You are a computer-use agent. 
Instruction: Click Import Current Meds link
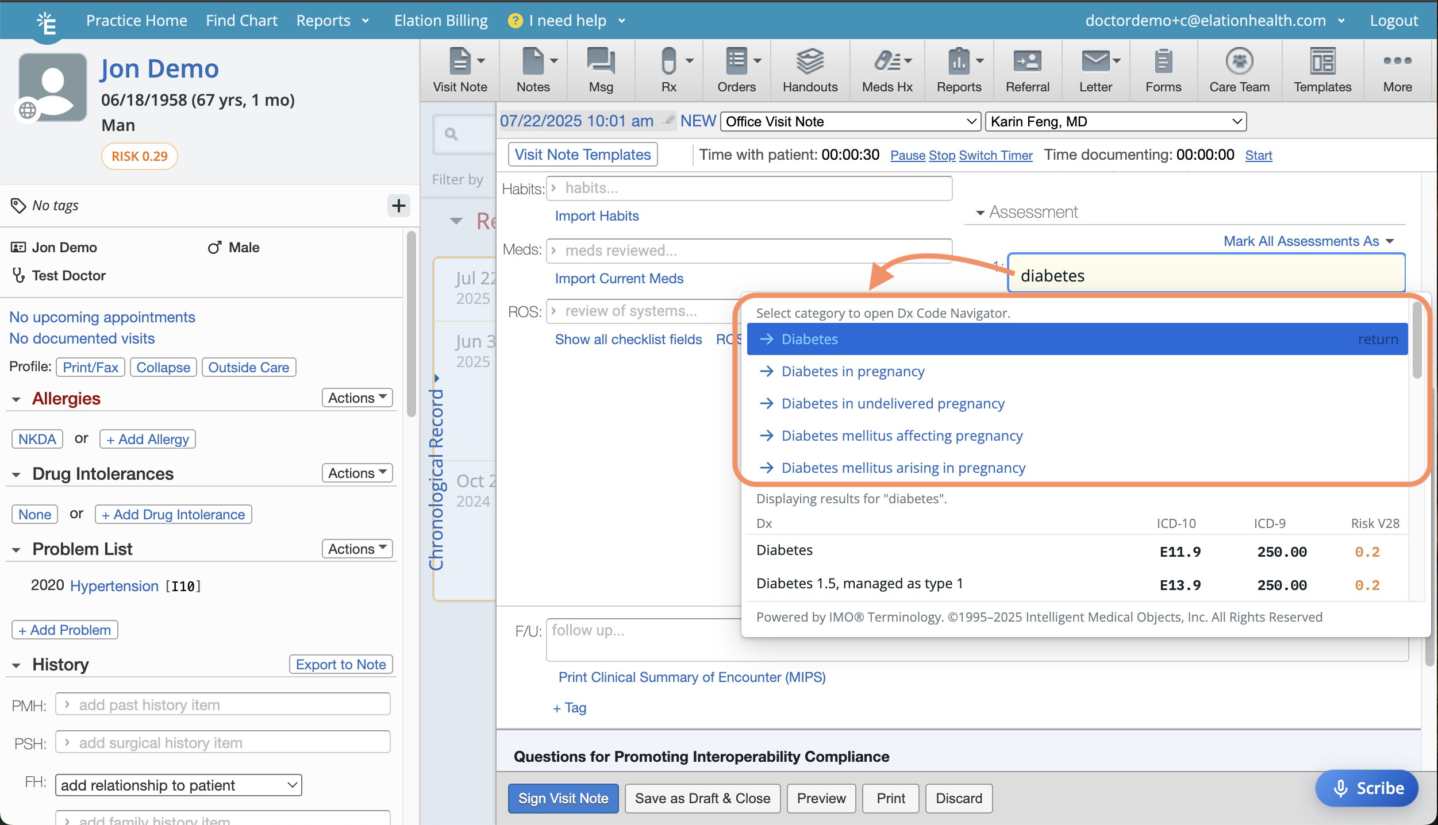(618, 279)
